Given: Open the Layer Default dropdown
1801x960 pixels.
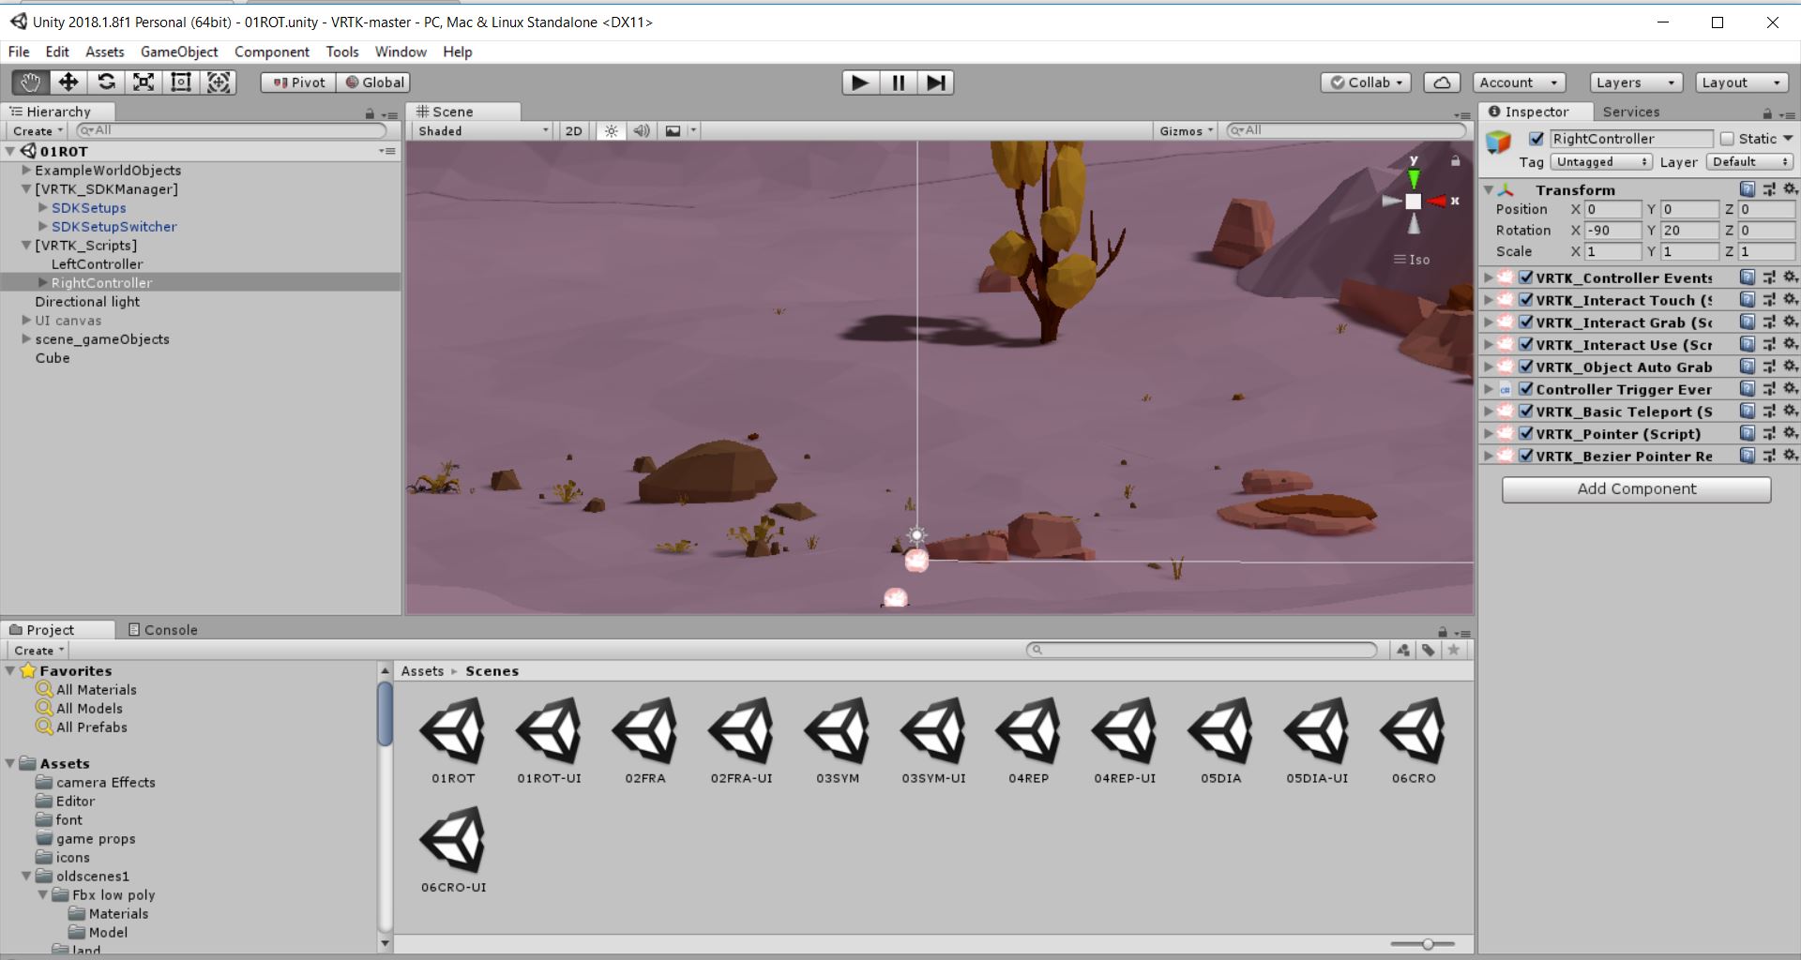Looking at the screenshot, I should [1749, 162].
